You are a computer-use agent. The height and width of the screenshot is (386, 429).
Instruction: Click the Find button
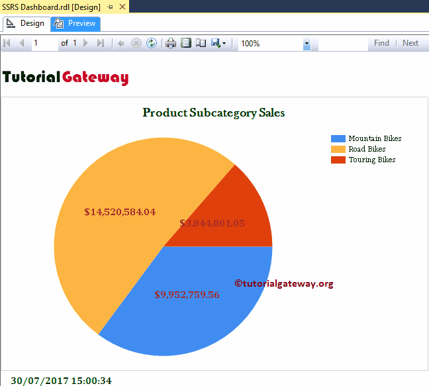(x=381, y=43)
